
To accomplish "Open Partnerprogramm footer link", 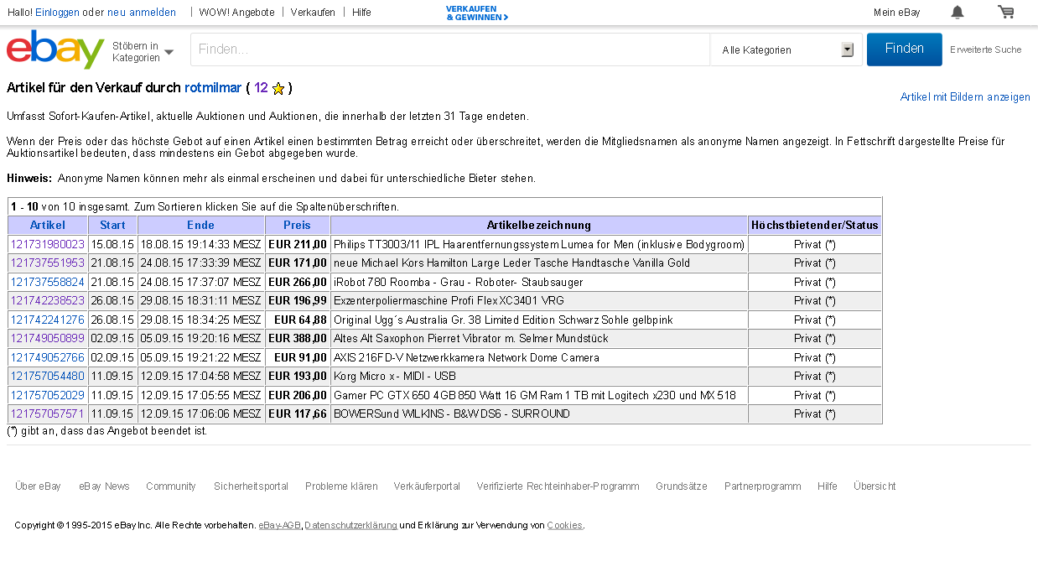I will 762,486.
